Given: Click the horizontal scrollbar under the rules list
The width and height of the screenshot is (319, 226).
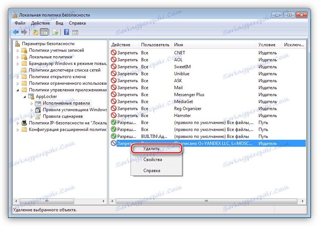Looking at the screenshot, I should tap(205, 201).
